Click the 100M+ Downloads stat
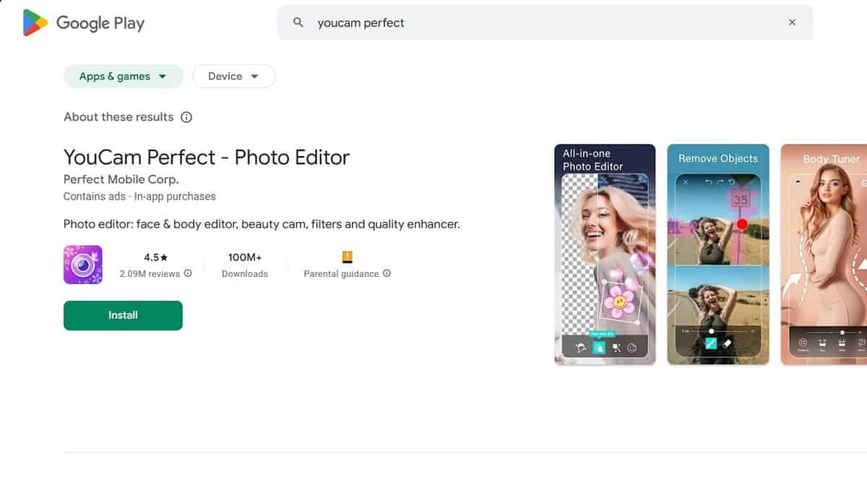Image resolution: width=867 pixels, height=488 pixels. tap(244, 265)
